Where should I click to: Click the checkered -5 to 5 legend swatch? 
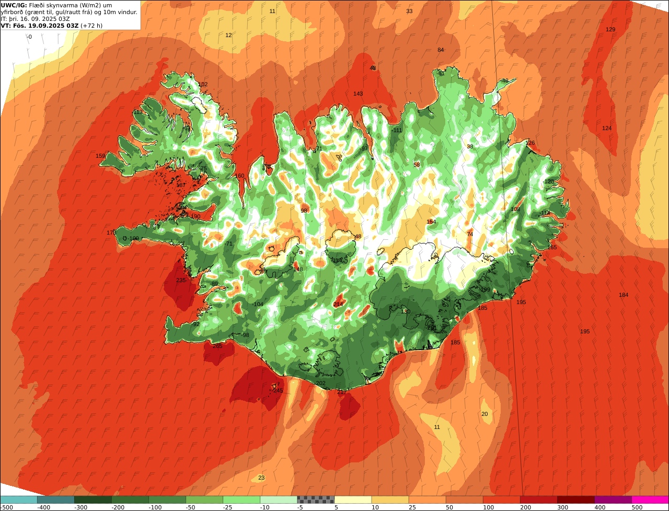[316, 500]
